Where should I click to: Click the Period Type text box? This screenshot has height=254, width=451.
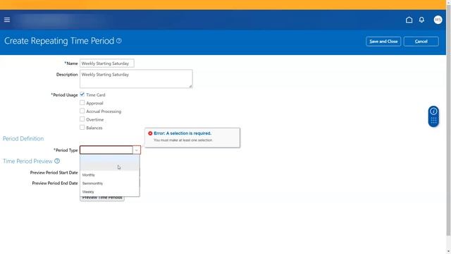pos(106,150)
